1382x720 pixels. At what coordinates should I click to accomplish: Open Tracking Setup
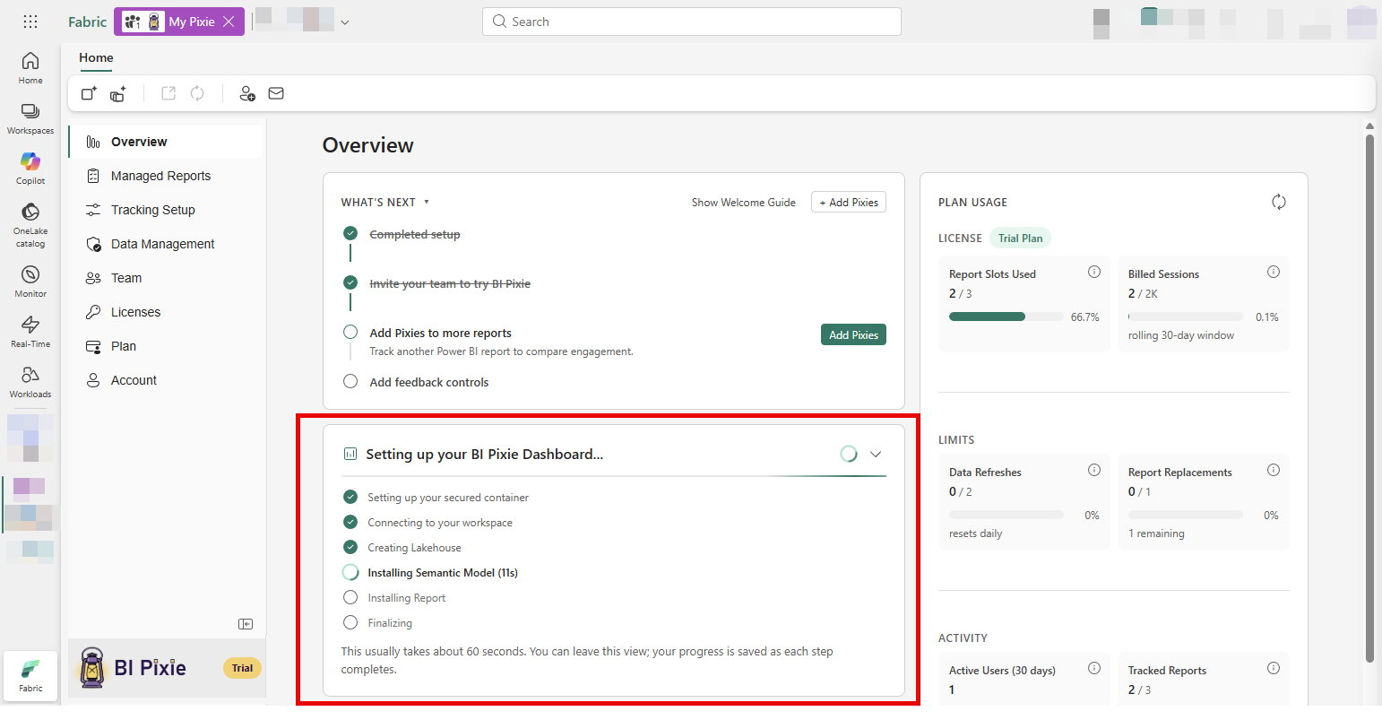(x=166, y=210)
